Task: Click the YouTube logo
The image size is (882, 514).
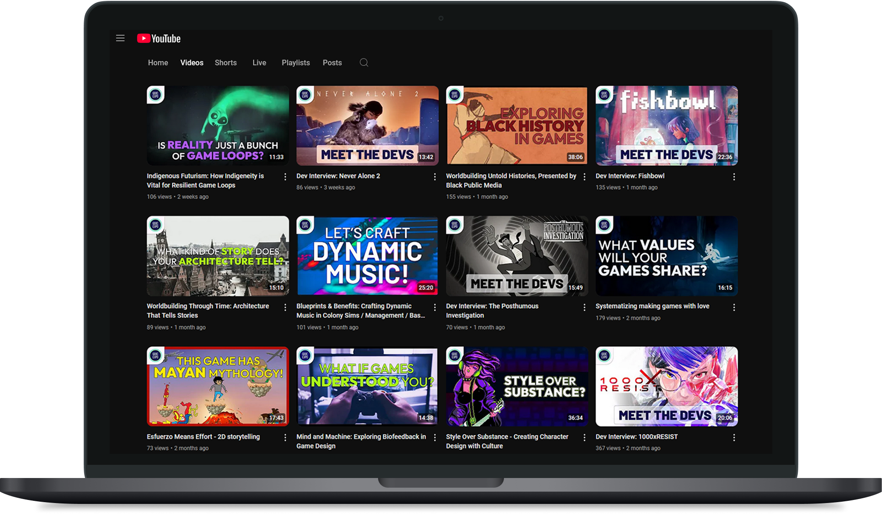Action: point(159,39)
